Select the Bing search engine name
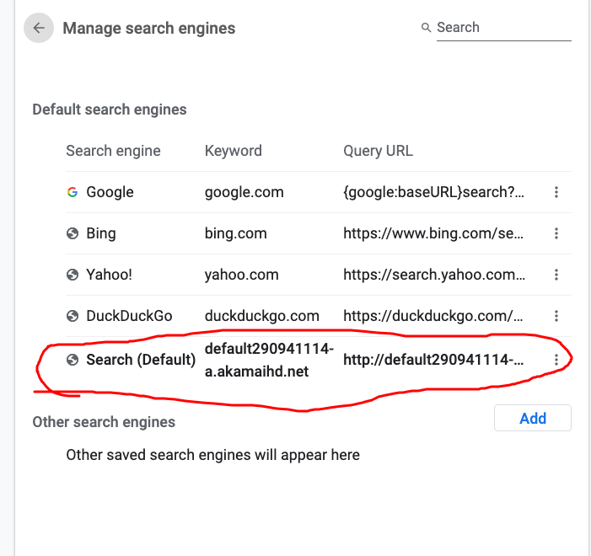This screenshot has height=556, width=591. tap(101, 233)
